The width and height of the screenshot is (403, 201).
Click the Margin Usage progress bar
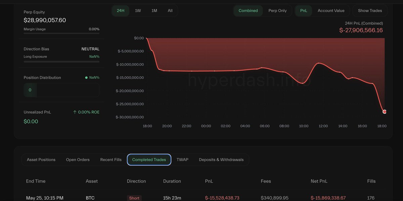pos(61,33)
